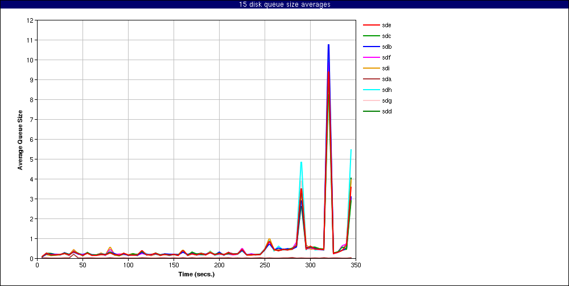Click the chart title '15 disk queue size averages'
This screenshot has width=569, height=286.
284,5
